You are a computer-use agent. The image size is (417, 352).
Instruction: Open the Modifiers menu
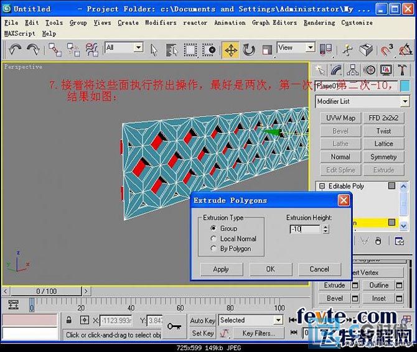coord(161,22)
